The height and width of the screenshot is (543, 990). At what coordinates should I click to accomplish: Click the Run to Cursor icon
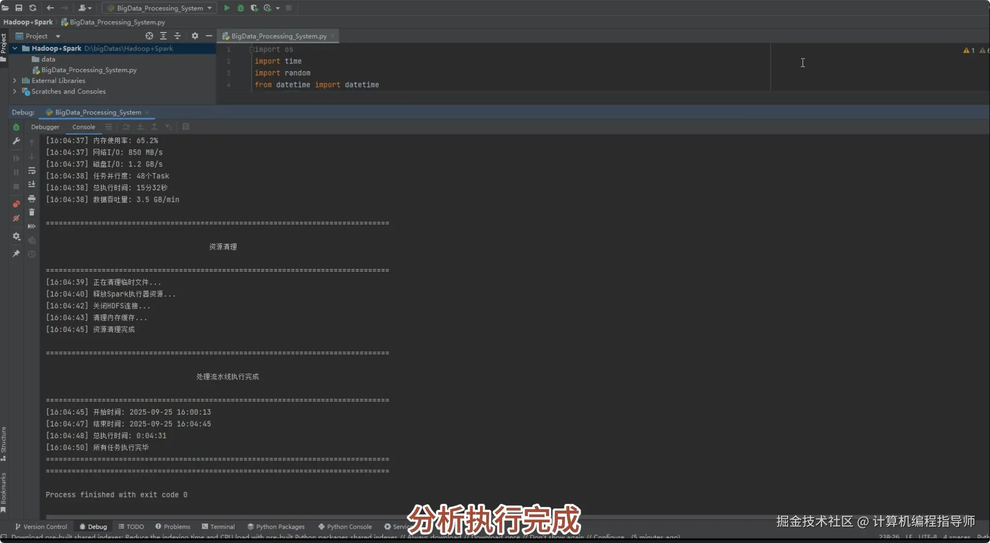(x=168, y=127)
